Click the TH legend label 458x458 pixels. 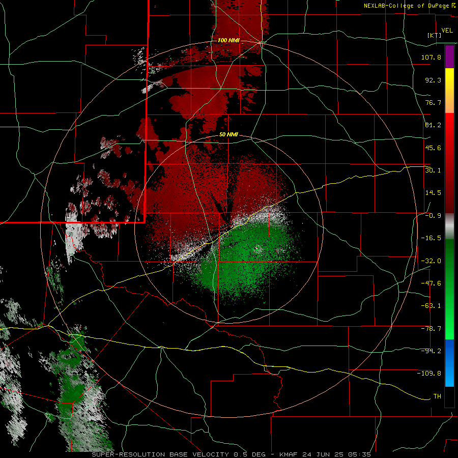coord(437,396)
